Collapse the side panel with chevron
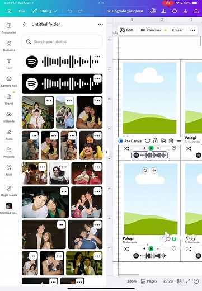Image resolution: width=202 pixels, height=291 pixels. click(106, 152)
